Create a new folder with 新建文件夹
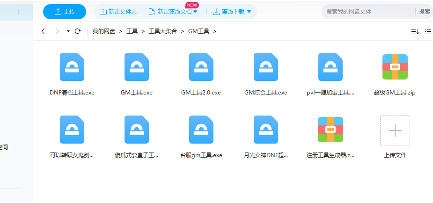This screenshot has width=433, height=203. pos(118,12)
